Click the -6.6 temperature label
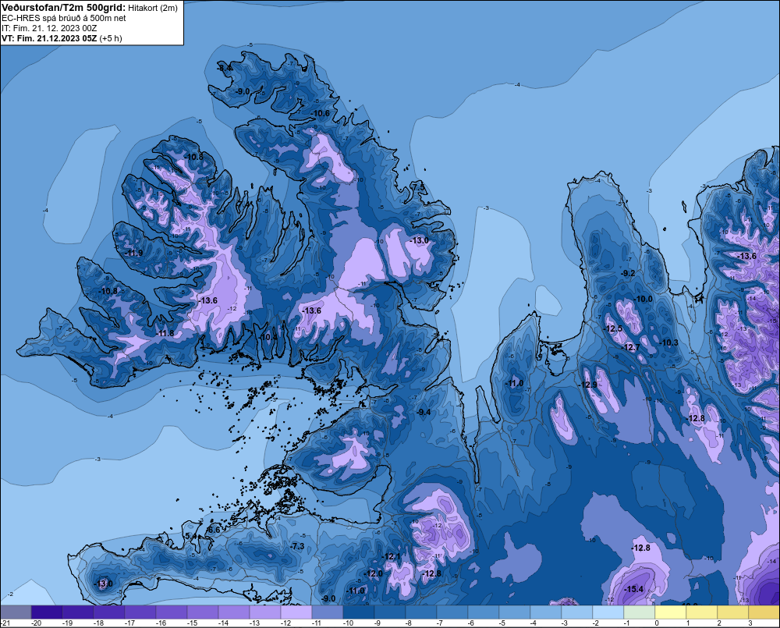This screenshot has width=780, height=628. 214,530
